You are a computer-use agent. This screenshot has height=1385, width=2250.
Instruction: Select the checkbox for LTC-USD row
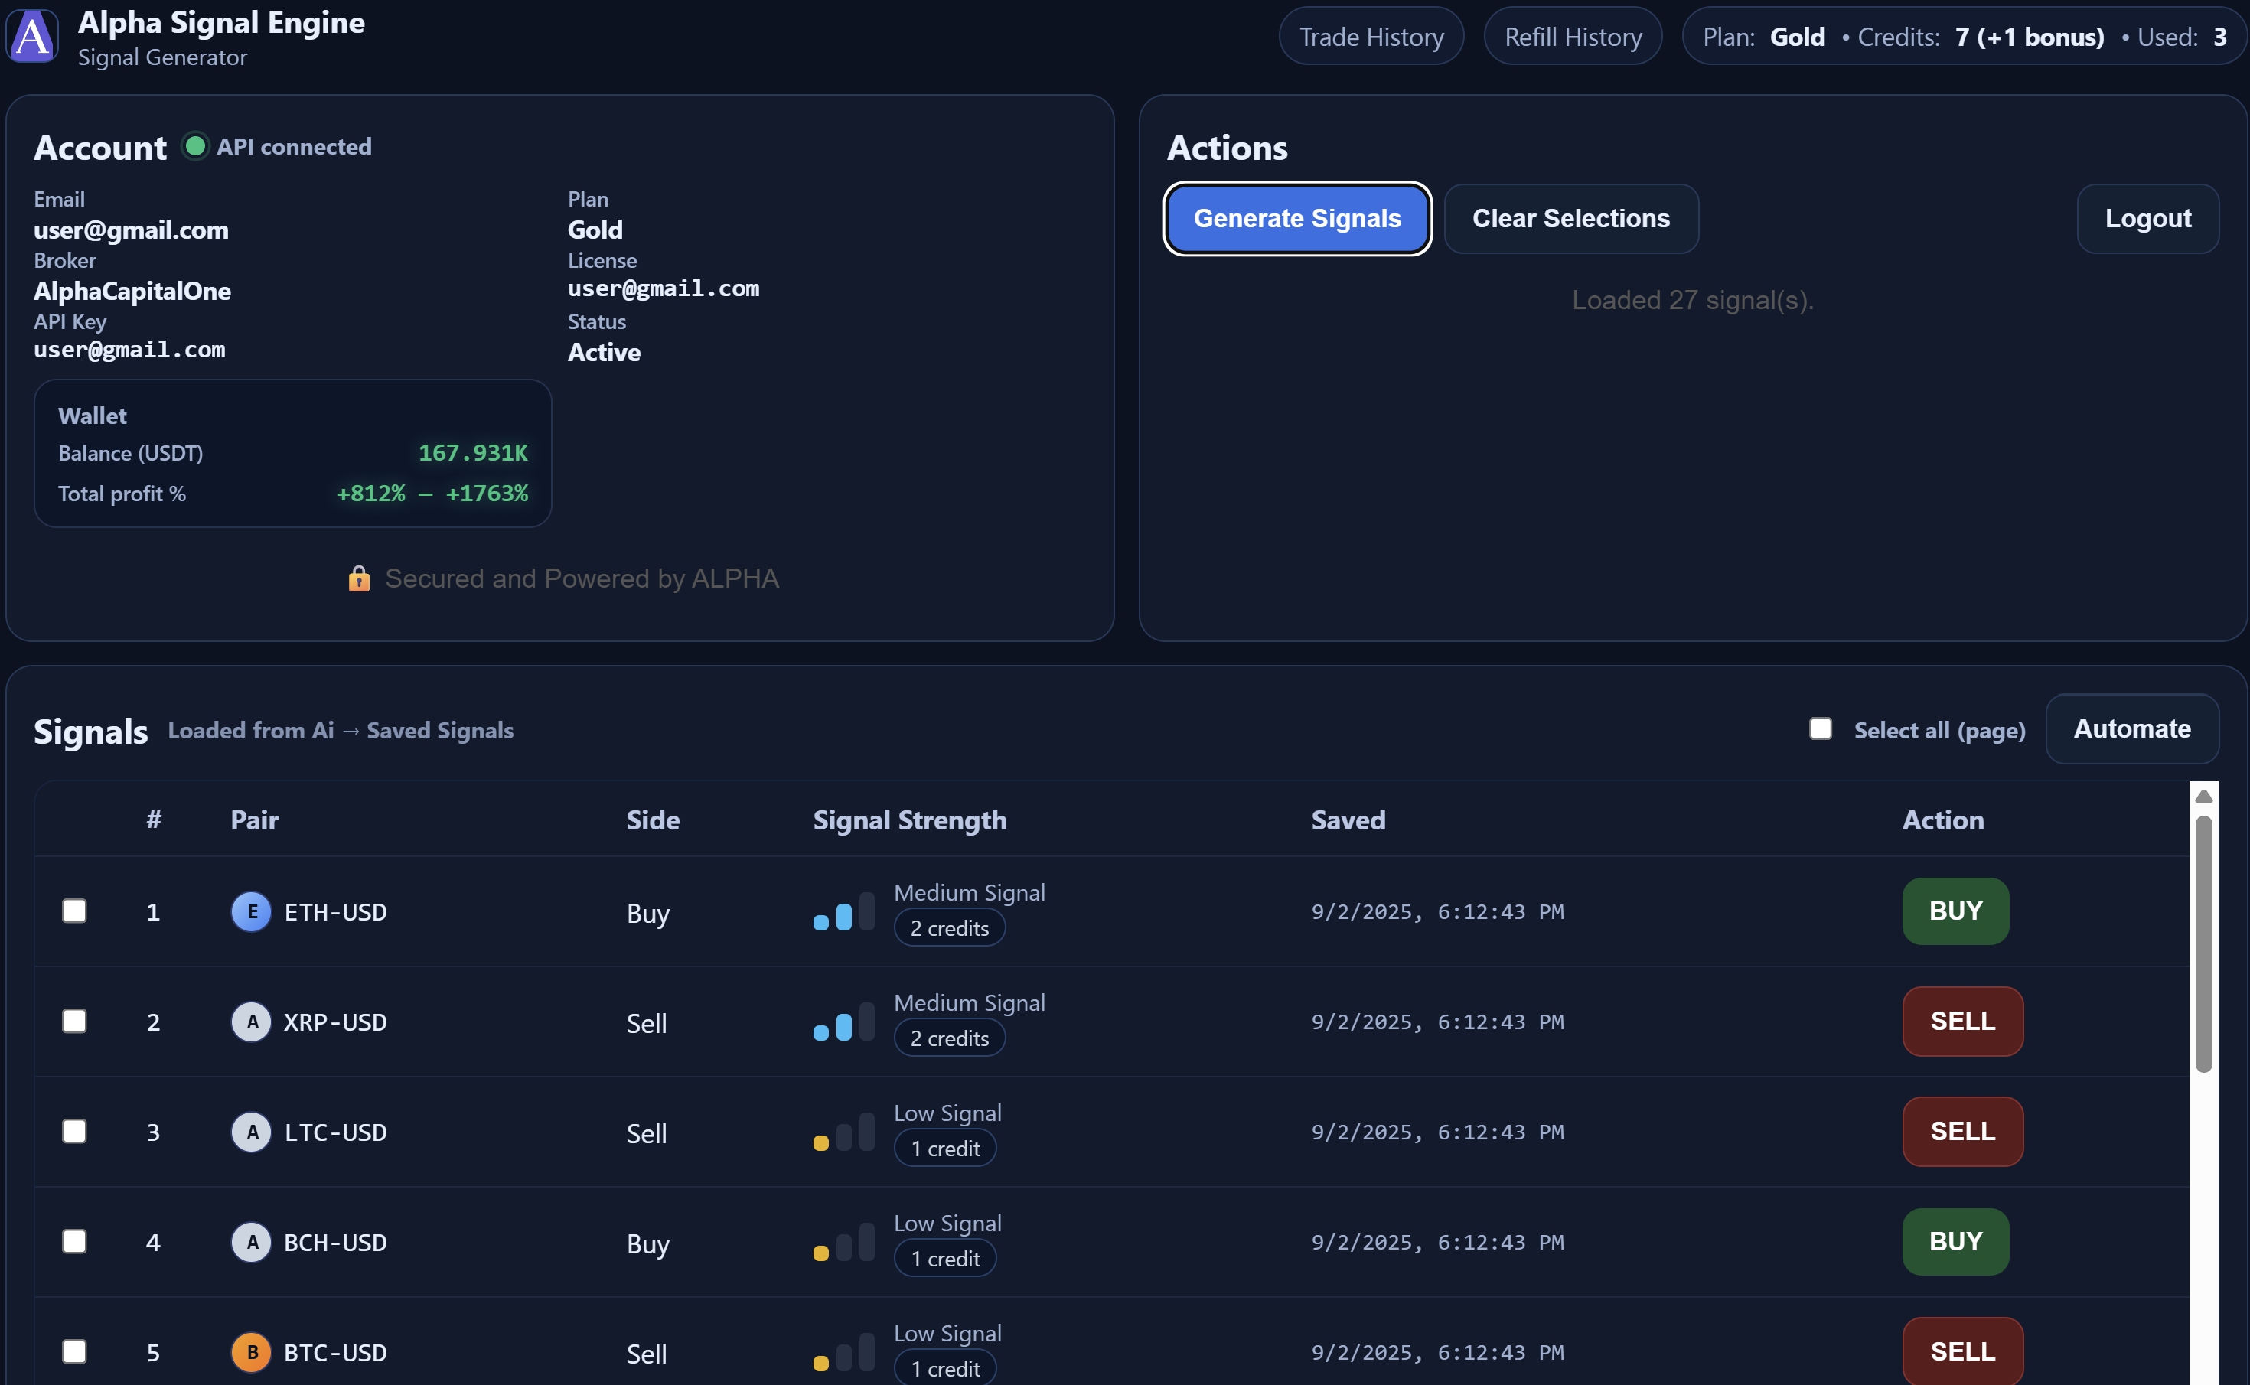point(74,1131)
